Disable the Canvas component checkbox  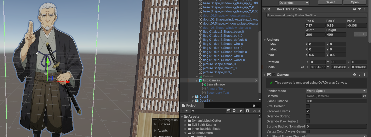tap(274, 75)
